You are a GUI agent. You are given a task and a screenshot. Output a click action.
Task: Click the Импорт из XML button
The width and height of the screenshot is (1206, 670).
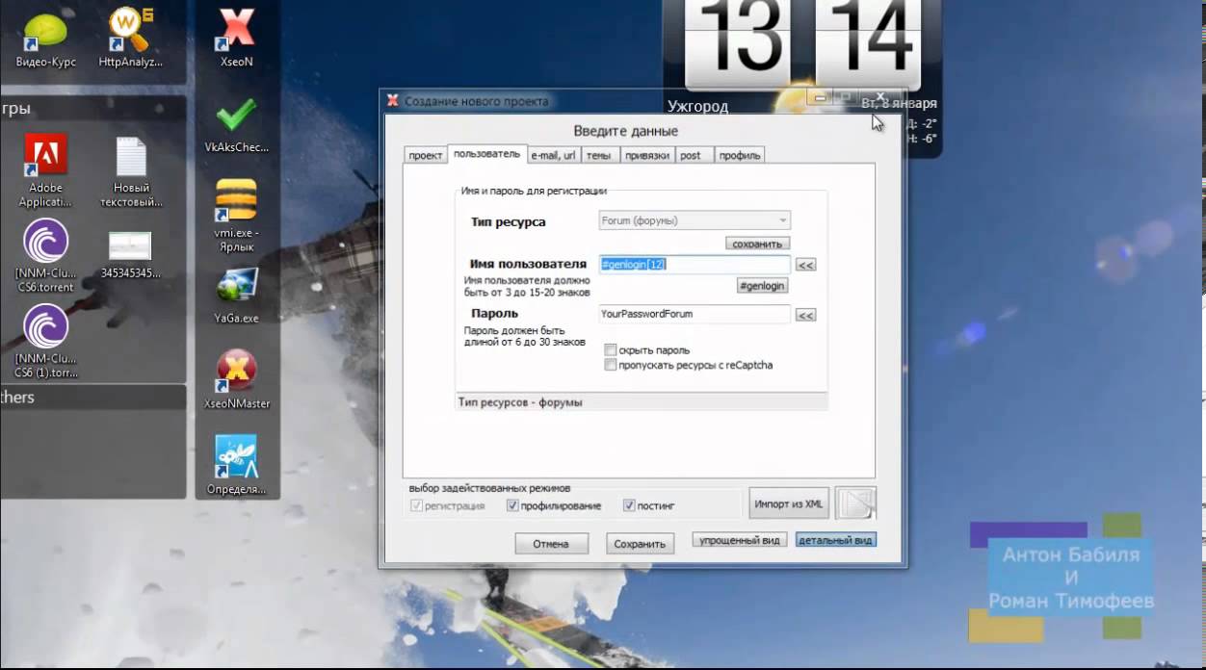pos(789,503)
